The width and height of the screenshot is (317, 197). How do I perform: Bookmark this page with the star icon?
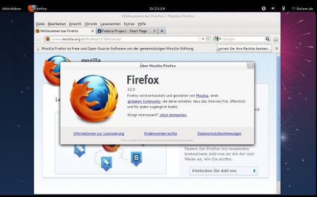(199, 39)
